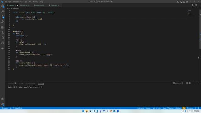Image resolution: width=201 pixels, height=113 pixels.
Task: Open editor More Actions ellipsis menu
Action: click(198, 5)
